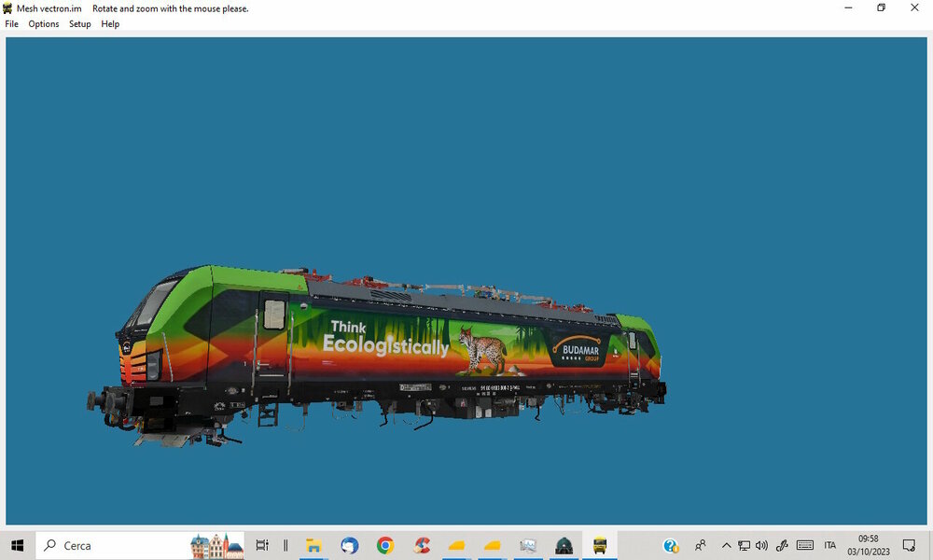Click the Cerca search box

tap(141, 545)
